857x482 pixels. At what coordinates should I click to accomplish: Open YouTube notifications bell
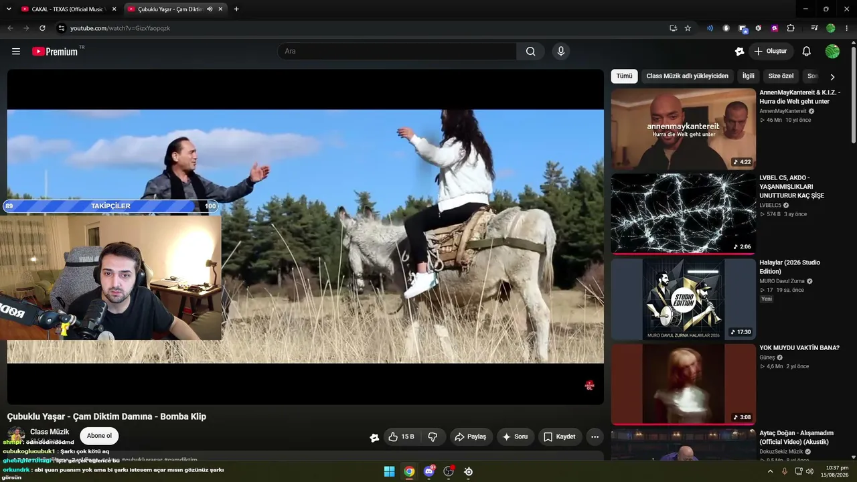[806, 52]
